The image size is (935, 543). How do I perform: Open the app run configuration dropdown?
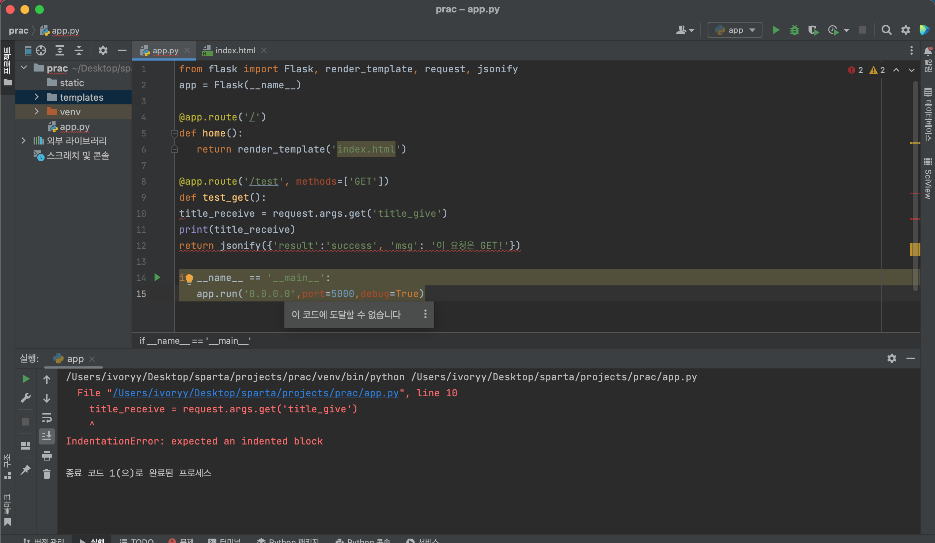coord(735,30)
